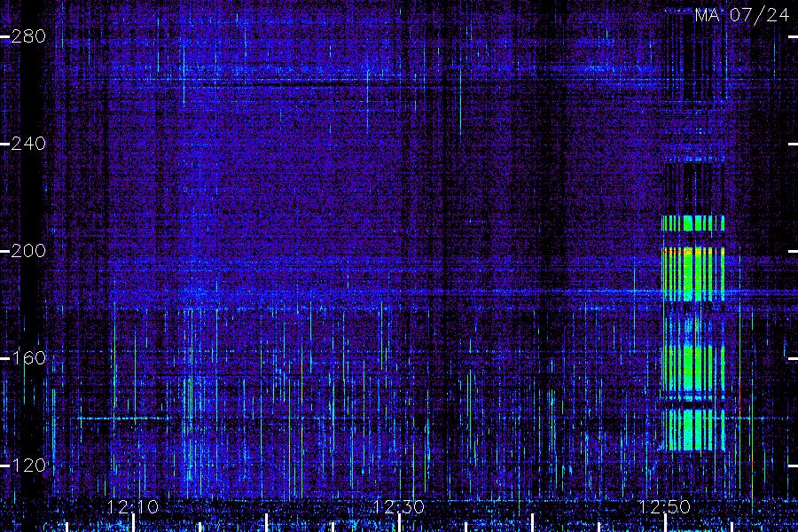Click the 12:30 time axis label
798x532 pixels.
[x=399, y=507]
